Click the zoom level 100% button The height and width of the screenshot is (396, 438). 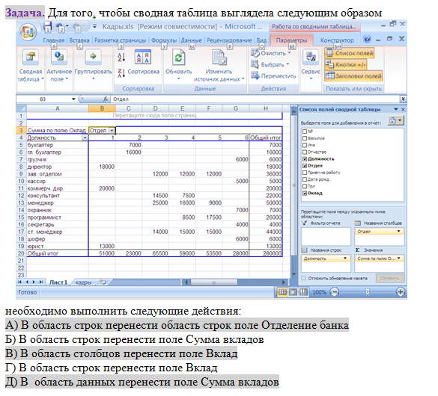point(319,292)
